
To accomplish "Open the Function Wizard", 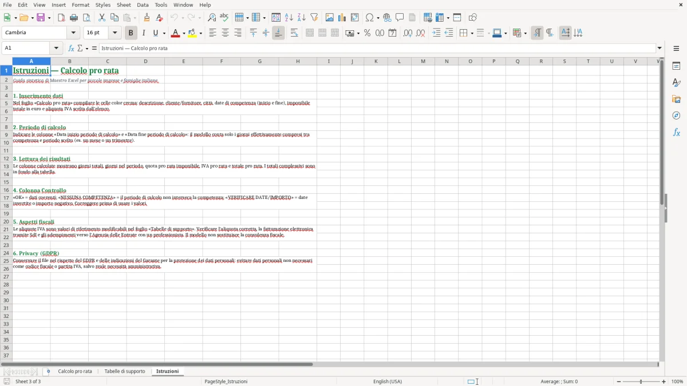I will (x=71, y=49).
